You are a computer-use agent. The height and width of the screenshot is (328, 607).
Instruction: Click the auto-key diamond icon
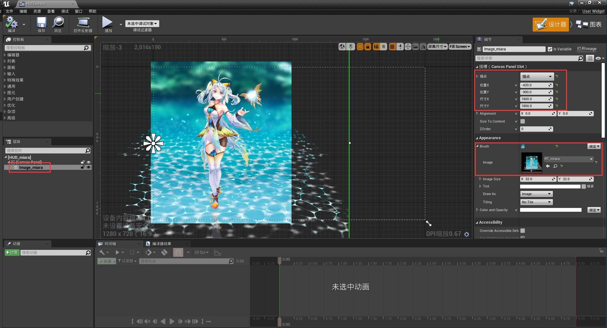tap(164, 252)
